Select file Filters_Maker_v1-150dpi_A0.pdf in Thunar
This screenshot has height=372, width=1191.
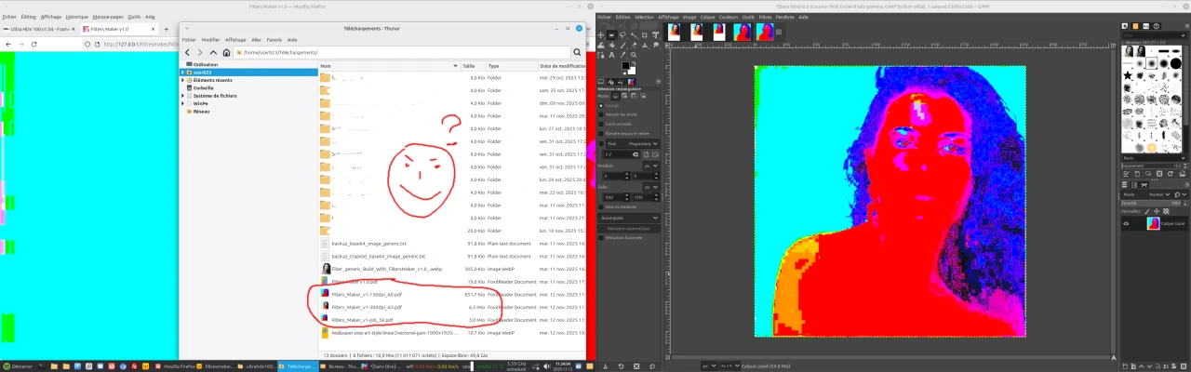pos(367,294)
